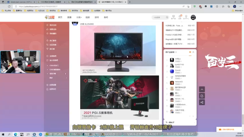Open the XL2540KE monitor image
The height and width of the screenshot is (137, 244).
click(118, 50)
